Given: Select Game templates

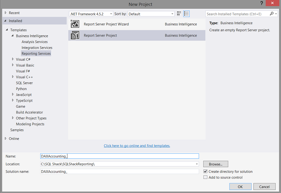Looking at the screenshot, I should [21, 106].
